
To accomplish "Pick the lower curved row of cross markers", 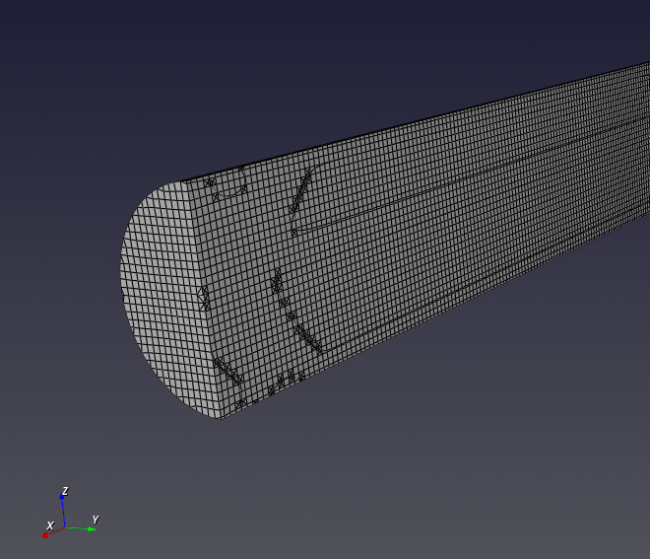I will (x=293, y=317).
